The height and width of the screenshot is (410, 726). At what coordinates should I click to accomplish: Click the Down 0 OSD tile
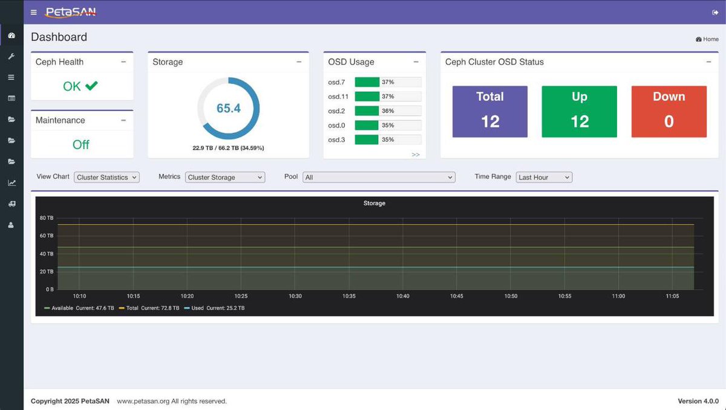click(669, 112)
